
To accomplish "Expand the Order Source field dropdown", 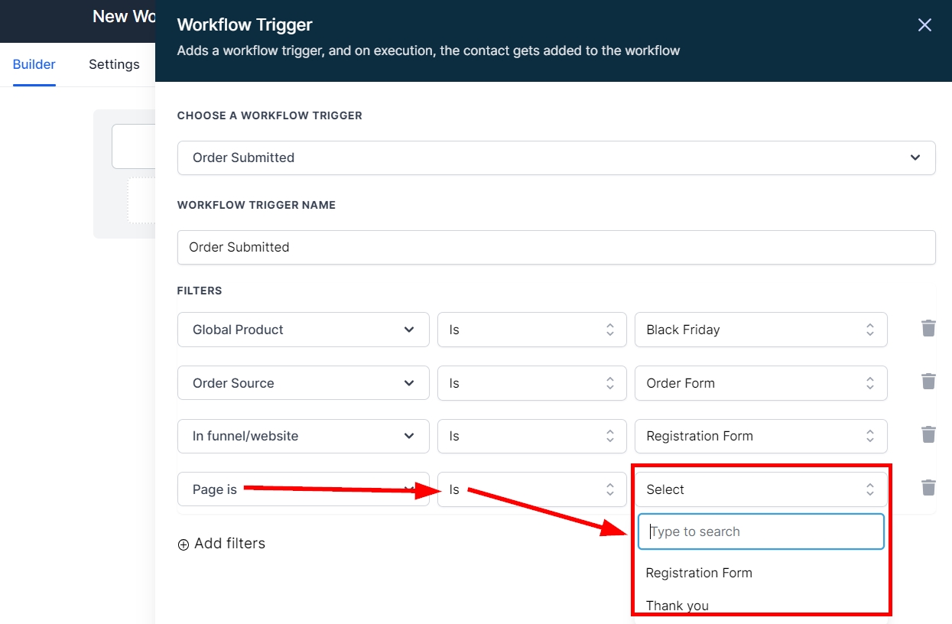I will 303,383.
